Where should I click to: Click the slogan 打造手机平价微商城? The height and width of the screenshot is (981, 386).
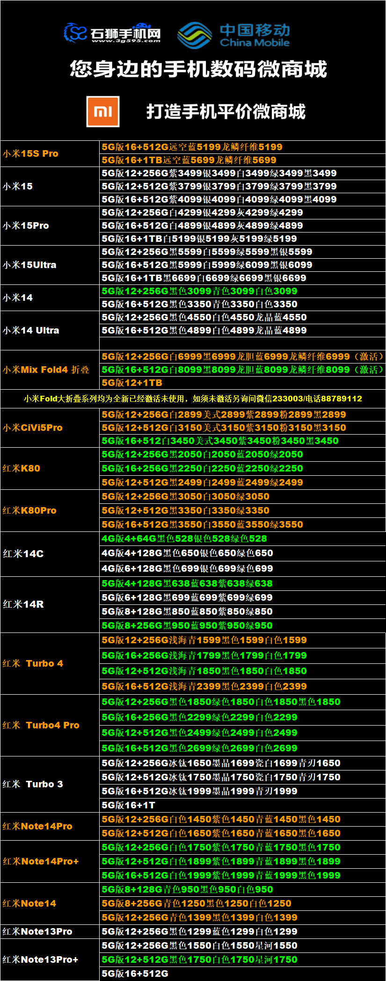(226, 112)
